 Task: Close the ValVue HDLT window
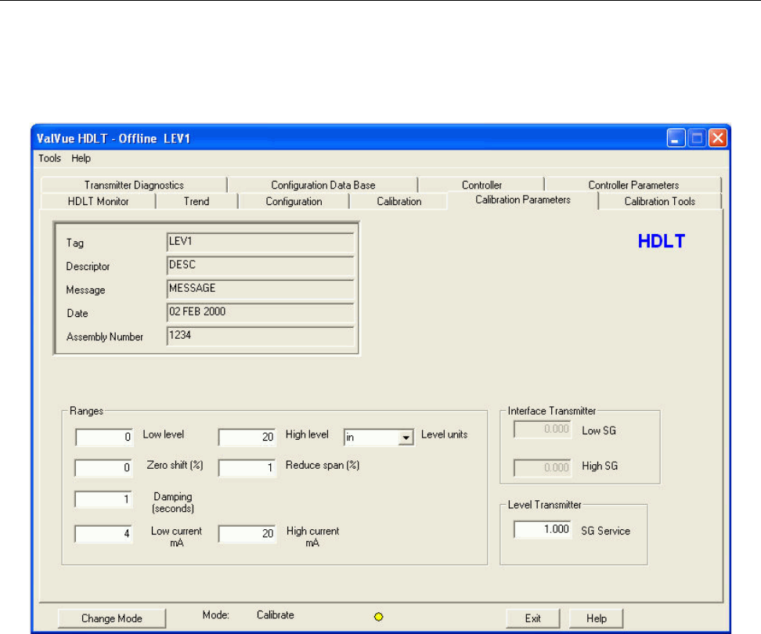[x=718, y=139]
